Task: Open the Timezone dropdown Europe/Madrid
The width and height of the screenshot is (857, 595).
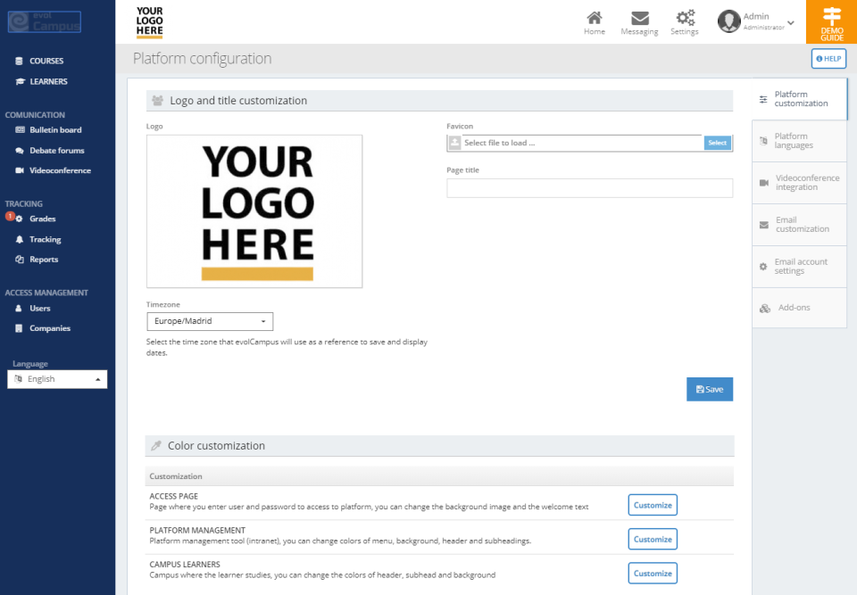Action: (210, 321)
